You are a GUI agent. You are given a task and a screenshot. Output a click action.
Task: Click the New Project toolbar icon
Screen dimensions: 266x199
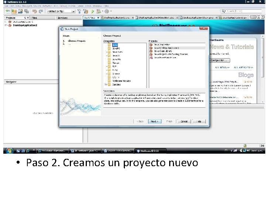14,11
